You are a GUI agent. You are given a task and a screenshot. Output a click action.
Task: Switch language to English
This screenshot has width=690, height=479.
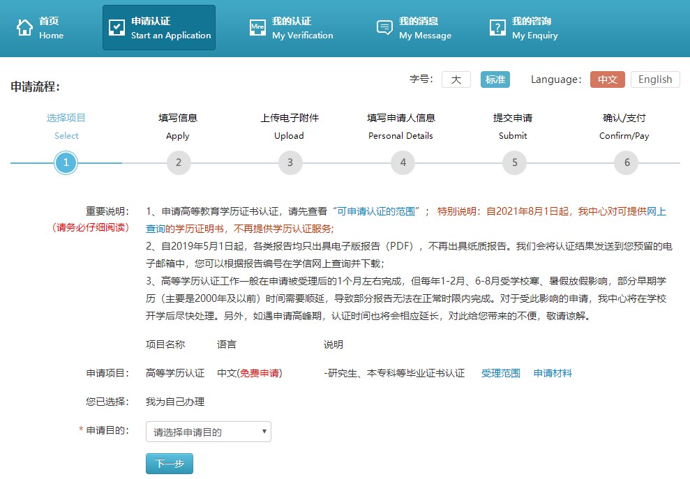(655, 79)
